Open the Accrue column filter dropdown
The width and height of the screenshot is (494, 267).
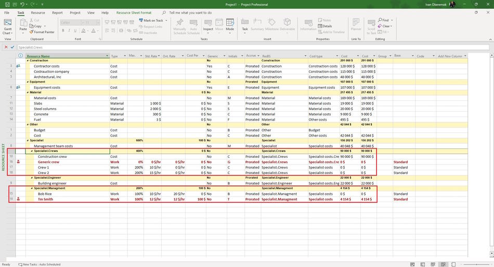coord(259,56)
